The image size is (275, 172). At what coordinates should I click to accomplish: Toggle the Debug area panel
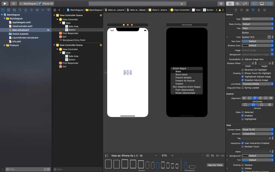[x=262, y=3]
